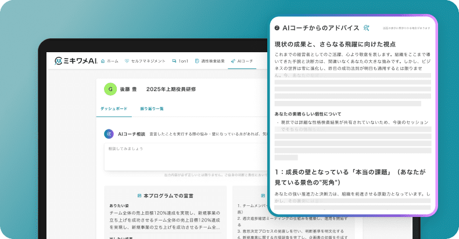Click the home icon beside ホーム

(103, 61)
